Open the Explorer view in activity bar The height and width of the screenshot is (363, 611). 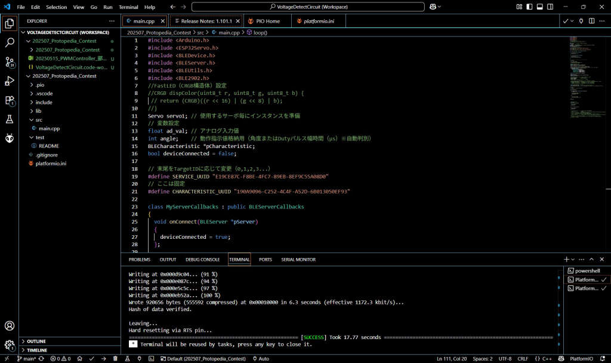pos(10,23)
